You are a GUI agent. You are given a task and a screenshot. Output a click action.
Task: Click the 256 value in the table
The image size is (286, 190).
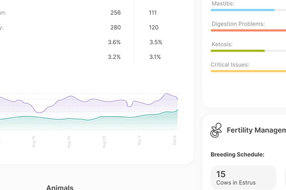(x=116, y=13)
